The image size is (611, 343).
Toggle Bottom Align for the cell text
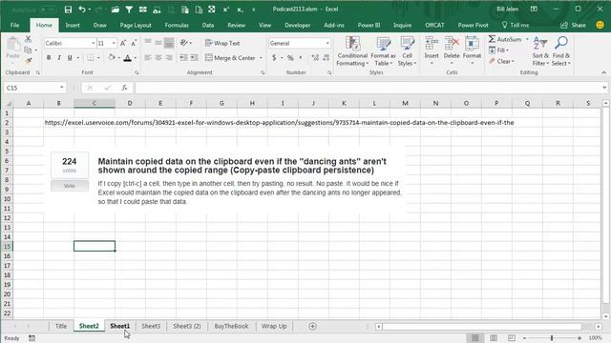[169, 42]
